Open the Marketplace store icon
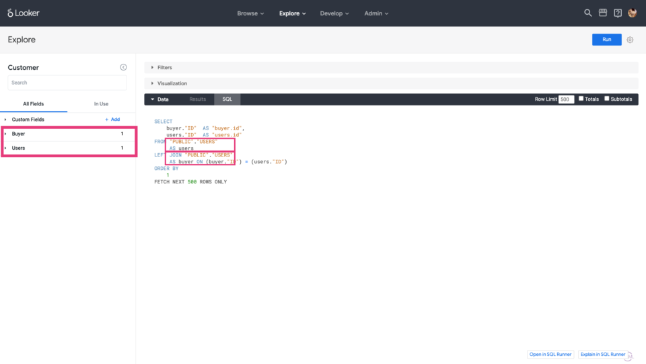 tap(603, 13)
